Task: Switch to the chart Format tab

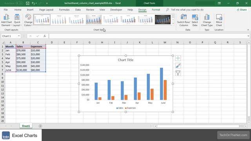Action: coord(156,10)
